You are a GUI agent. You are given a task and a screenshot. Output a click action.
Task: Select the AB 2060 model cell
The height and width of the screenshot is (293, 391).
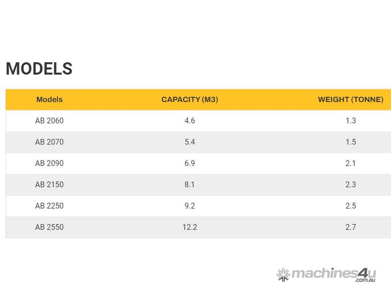click(x=49, y=121)
